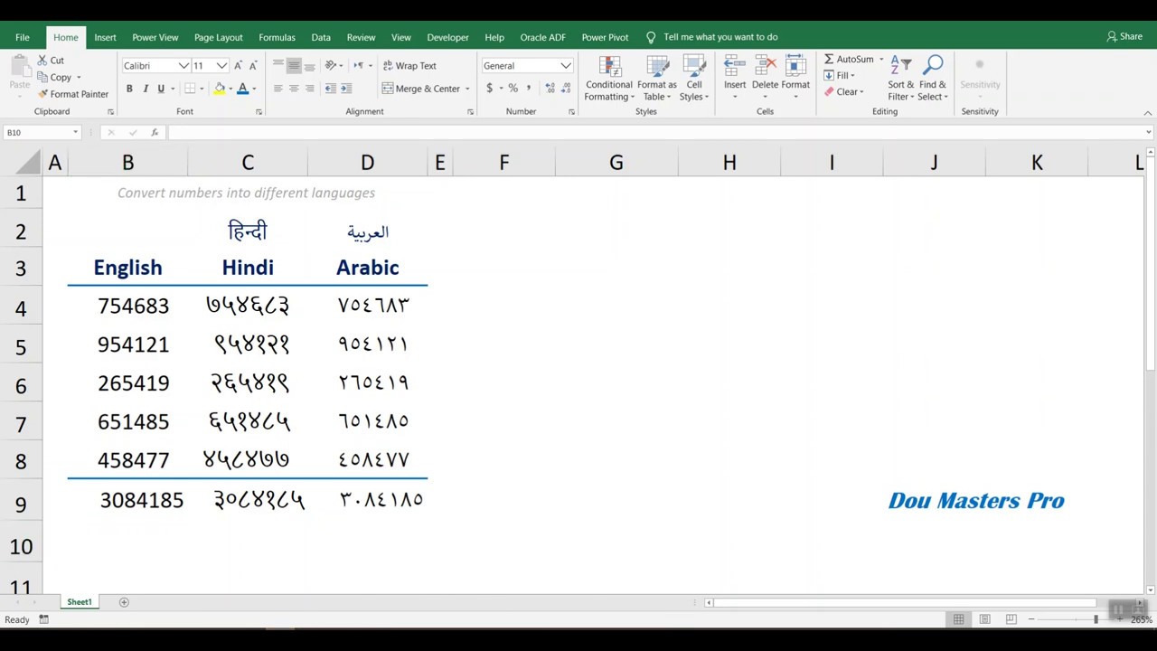Click in the formula bar input
This screenshot has height=651, width=1157.
tap(656, 133)
